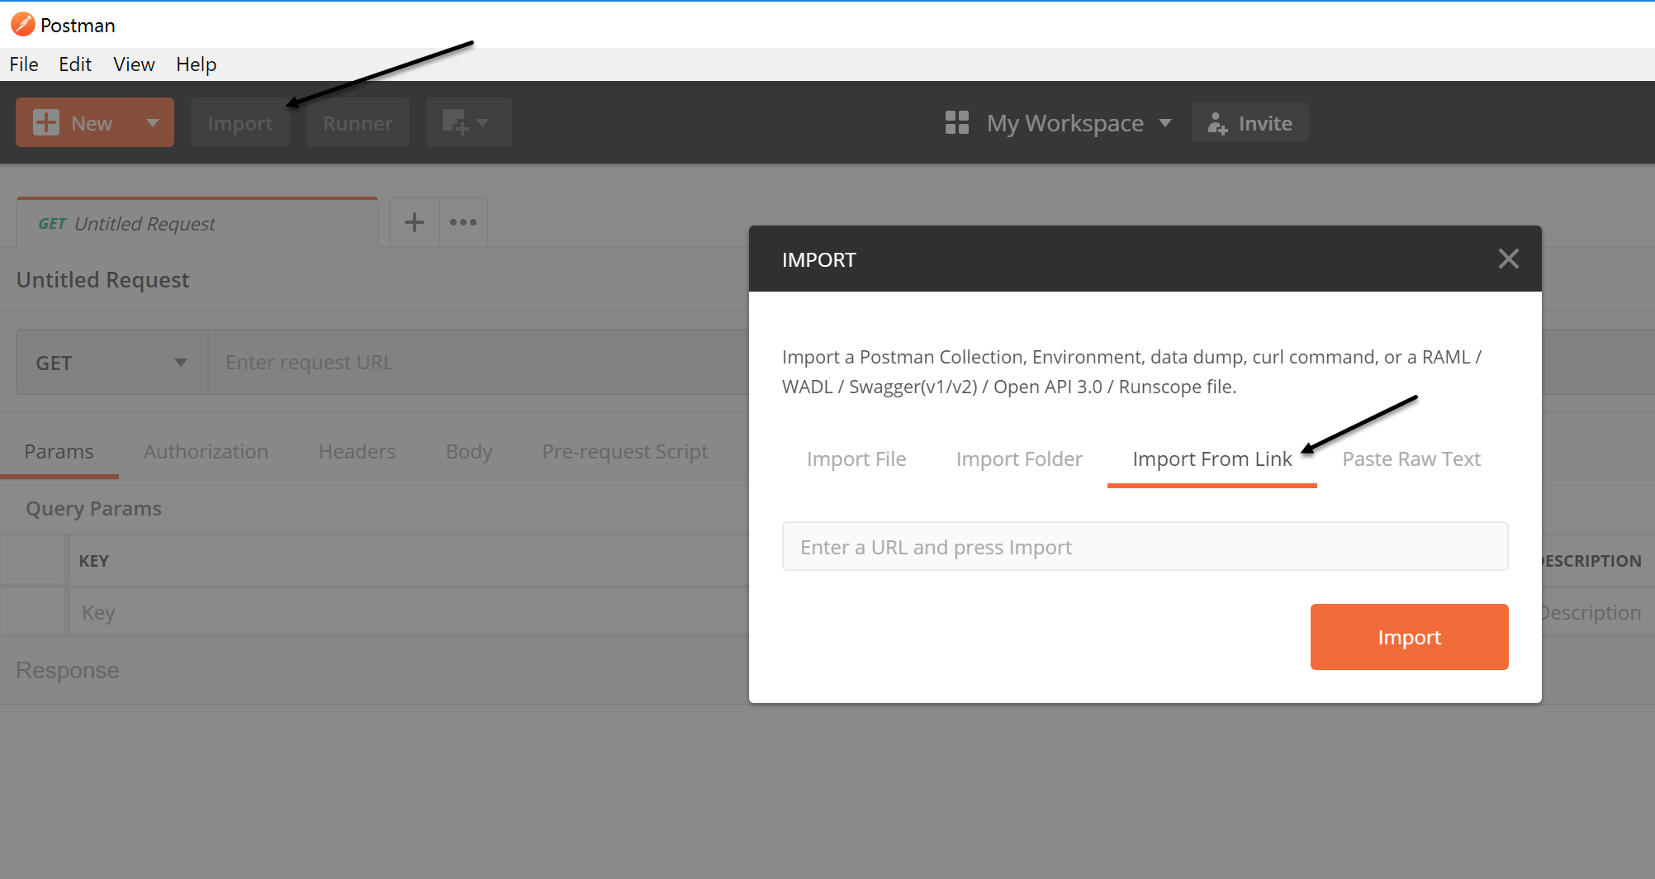Click the Import toolbar button
Image resolution: width=1655 pixels, height=879 pixels.
click(x=240, y=123)
